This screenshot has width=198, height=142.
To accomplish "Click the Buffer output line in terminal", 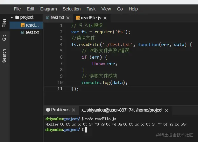I will click(x=116, y=124).
